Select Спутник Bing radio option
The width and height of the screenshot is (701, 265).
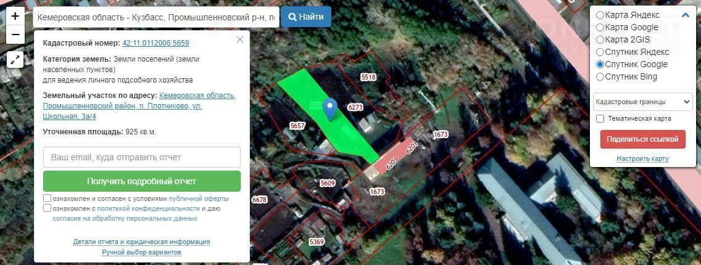tap(600, 77)
